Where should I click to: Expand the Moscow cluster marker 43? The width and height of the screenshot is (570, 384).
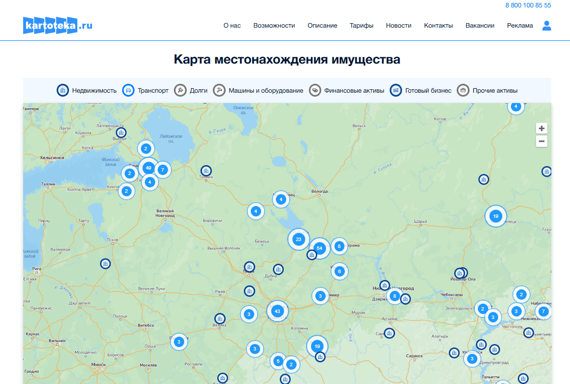tap(277, 311)
